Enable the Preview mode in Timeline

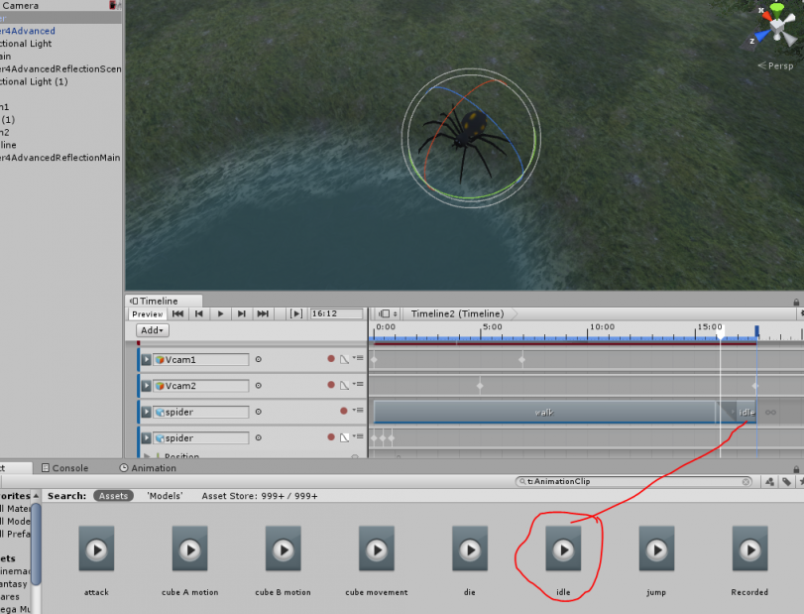pyautogui.click(x=147, y=313)
